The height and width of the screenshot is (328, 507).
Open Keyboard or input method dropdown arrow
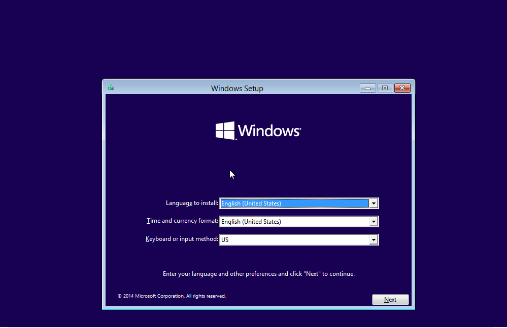(374, 239)
